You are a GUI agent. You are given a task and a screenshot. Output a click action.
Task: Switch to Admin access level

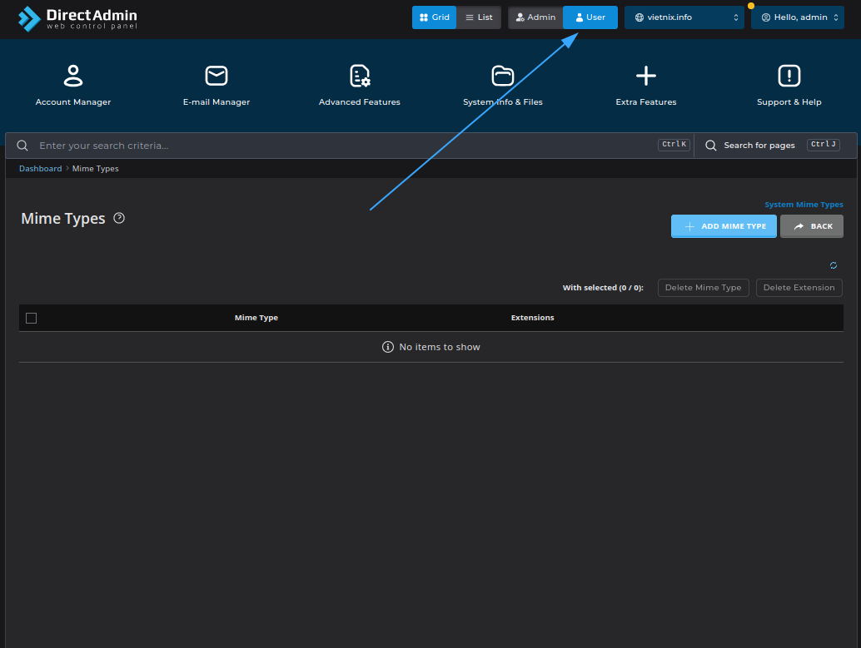click(535, 17)
